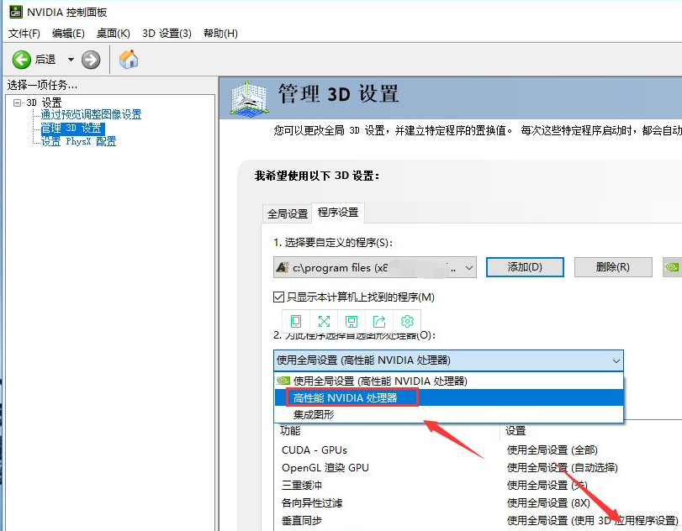This screenshot has width=682, height=531.
Task: Click the save overlay icon
Action: pyautogui.click(x=352, y=321)
